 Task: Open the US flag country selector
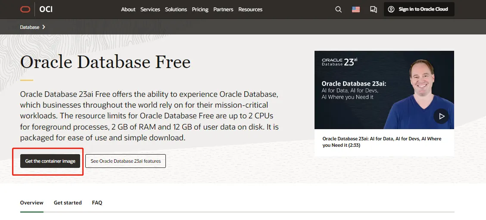pyautogui.click(x=356, y=9)
